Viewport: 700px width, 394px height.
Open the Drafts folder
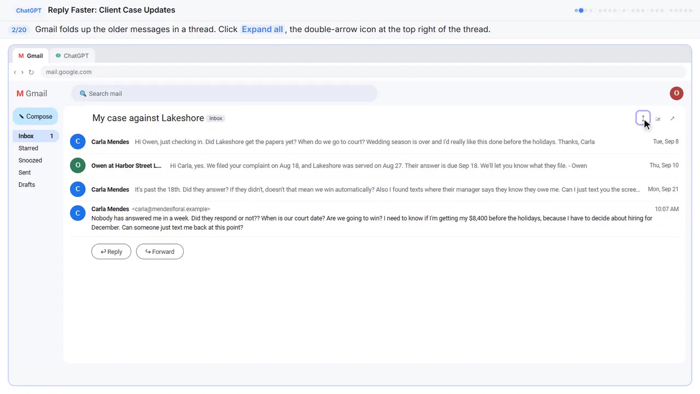(x=27, y=184)
